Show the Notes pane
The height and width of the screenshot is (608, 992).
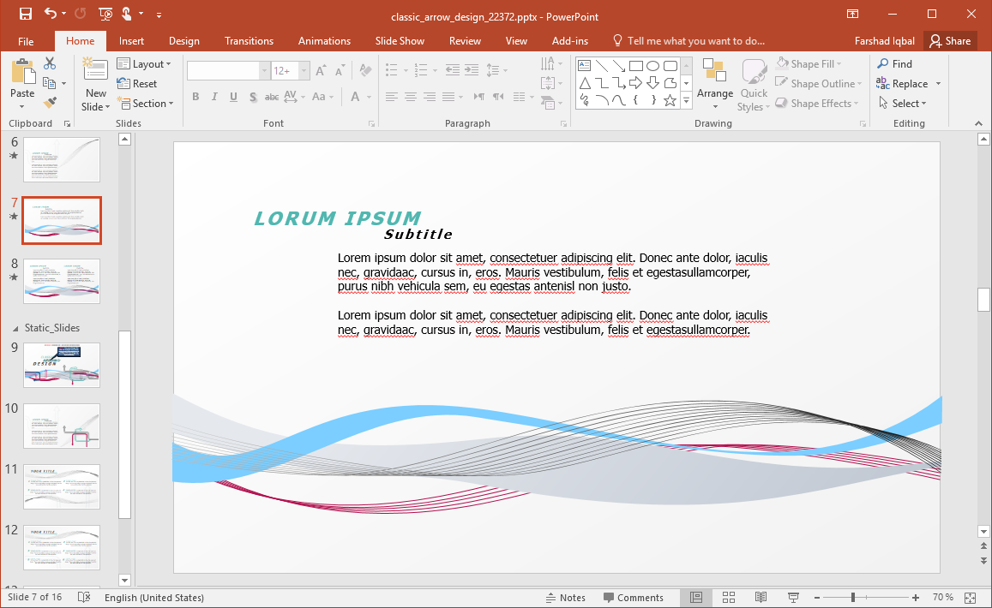click(x=565, y=598)
